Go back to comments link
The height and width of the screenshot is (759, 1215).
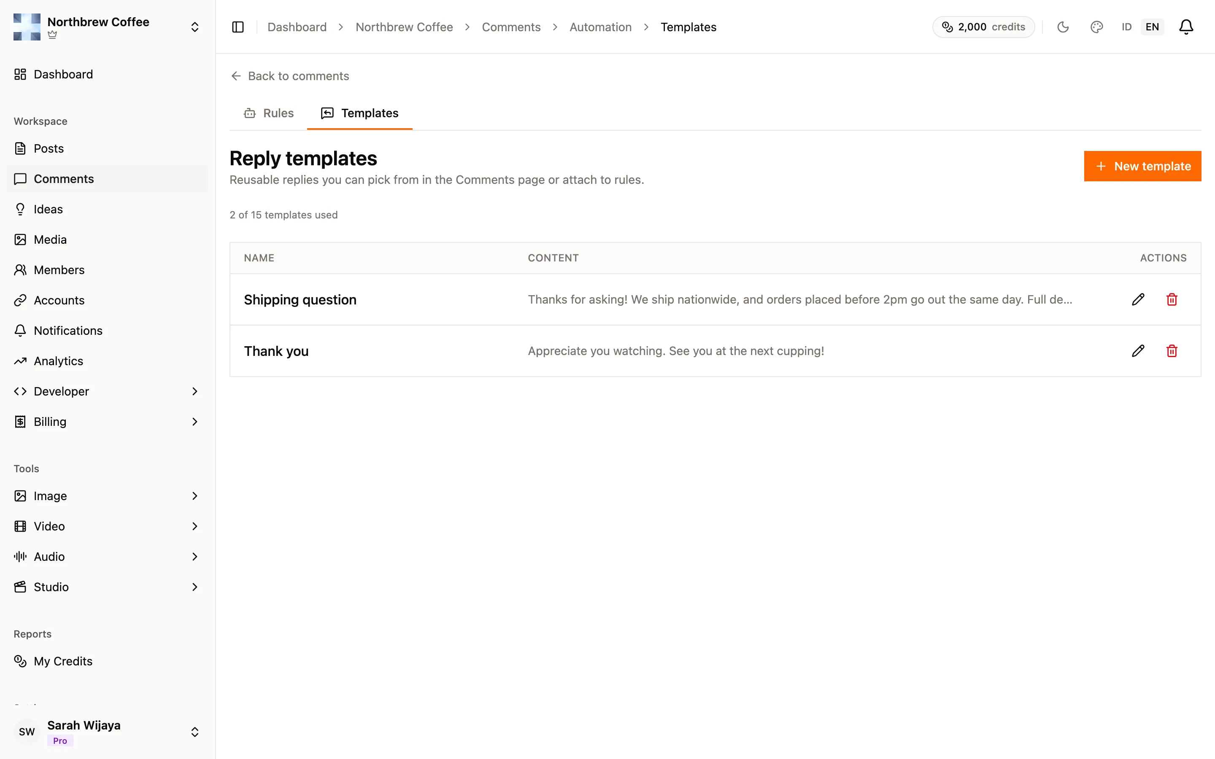(x=290, y=76)
